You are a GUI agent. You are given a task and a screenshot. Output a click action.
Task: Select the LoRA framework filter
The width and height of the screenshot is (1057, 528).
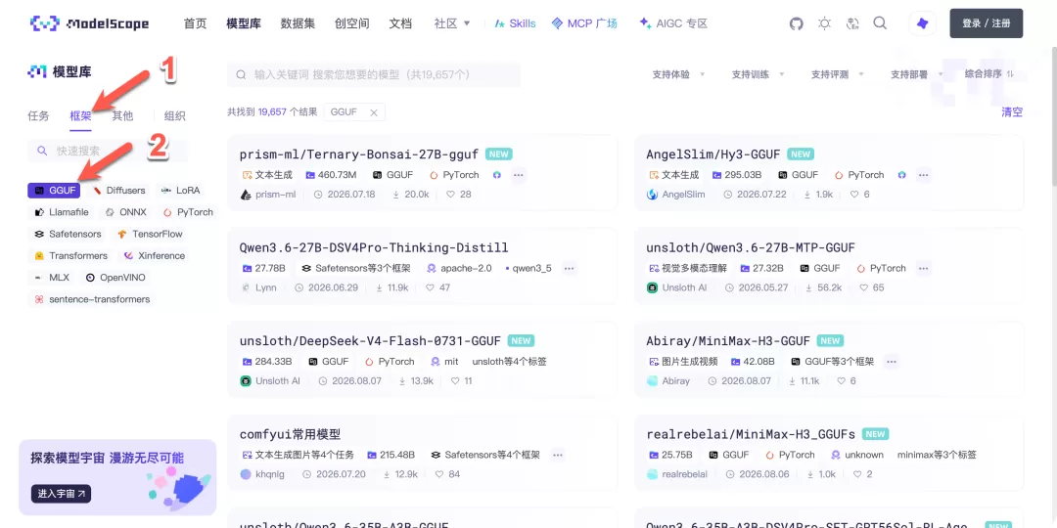click(181, 191)
